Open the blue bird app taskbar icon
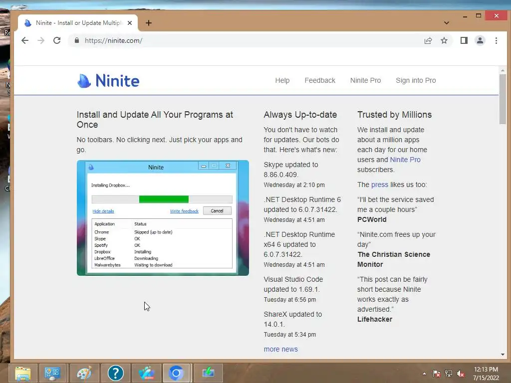The image size is (511, 383). pos(146,373)
